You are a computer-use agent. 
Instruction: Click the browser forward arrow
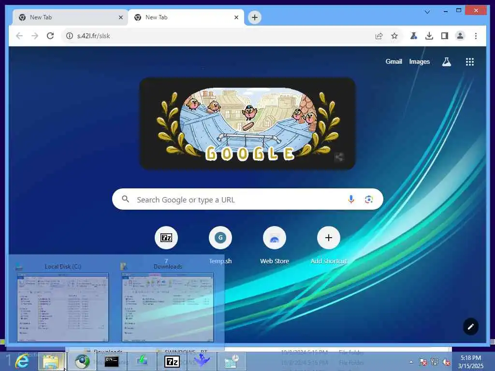click(35, 36)
